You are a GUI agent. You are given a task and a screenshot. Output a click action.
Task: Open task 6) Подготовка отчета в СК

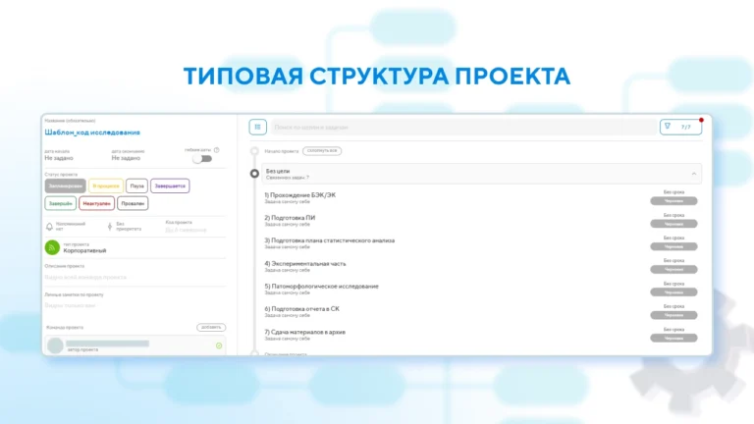coord(302,309)
